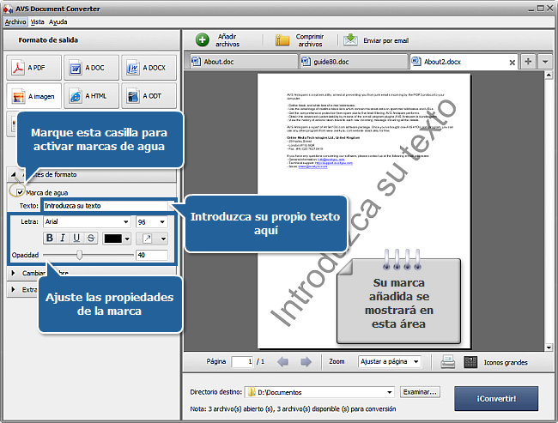Choose A DOC output format
This screenshot has width=558, height=423.
91,68
